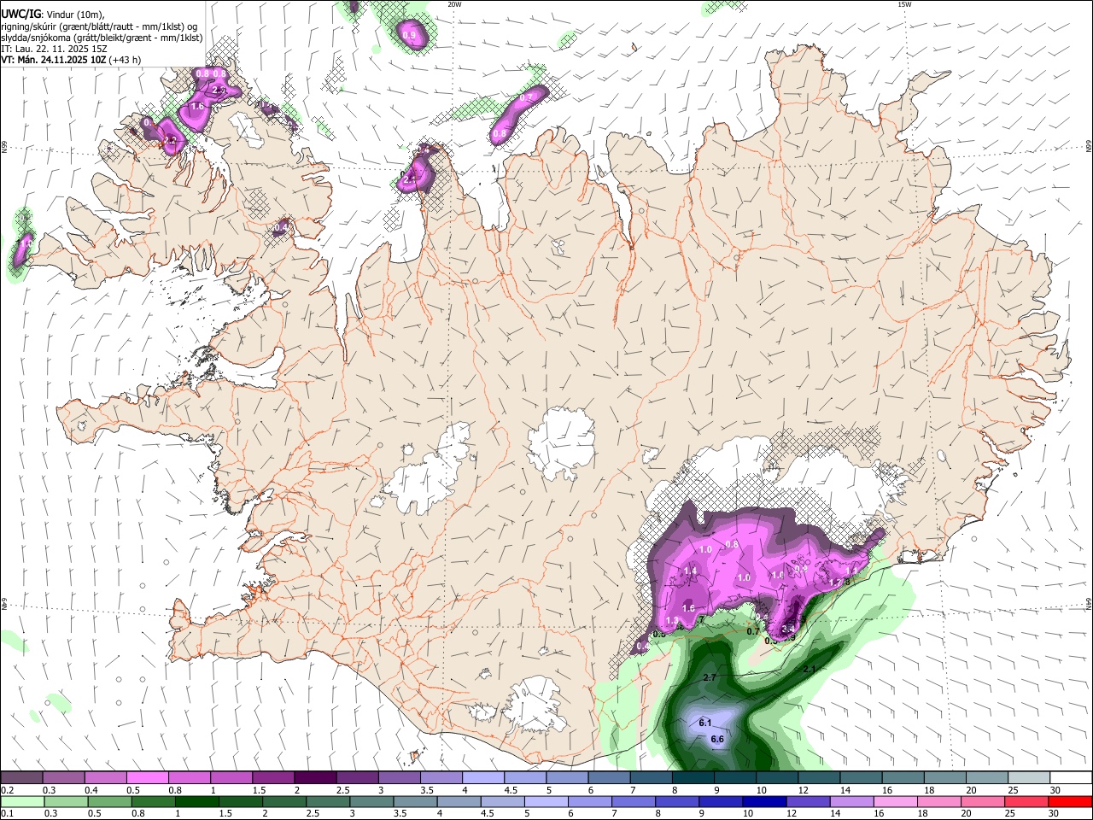1093x820 pixels.
Task: Click the 15W longitude label
Action: [x=903, y=4]
